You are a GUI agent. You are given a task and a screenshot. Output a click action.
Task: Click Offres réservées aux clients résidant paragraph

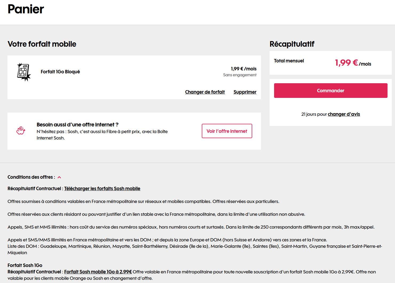point(156,214)
